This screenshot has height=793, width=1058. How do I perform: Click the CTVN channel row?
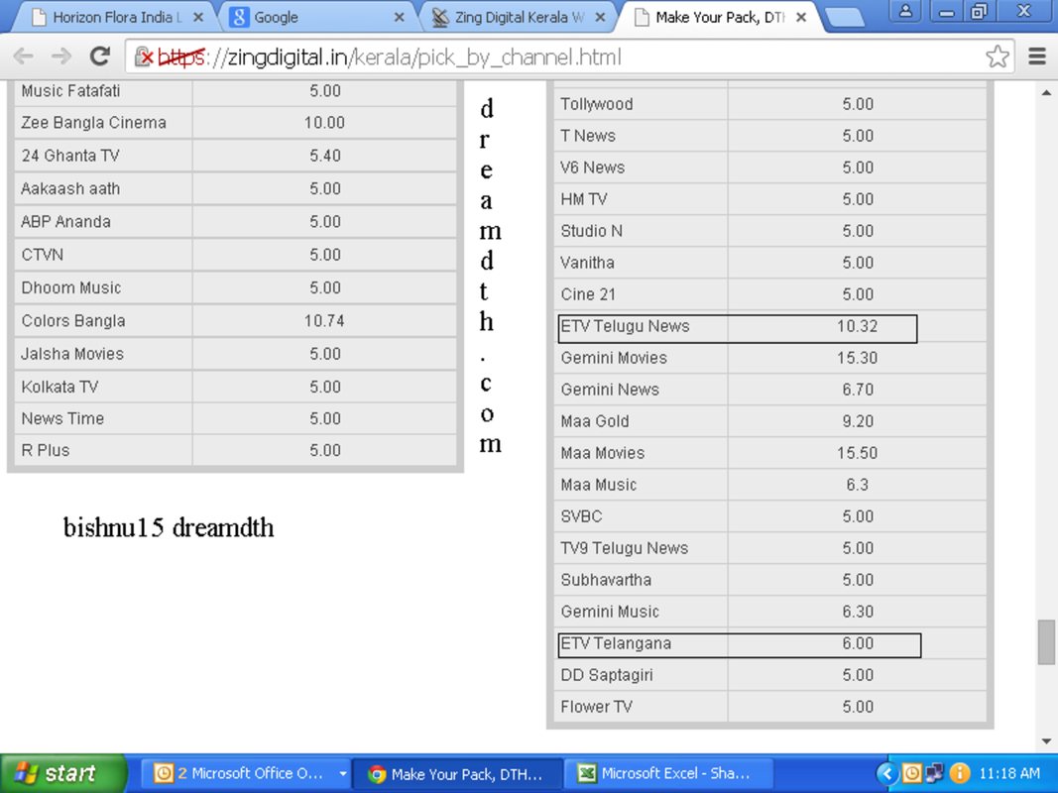pos(235,255)
